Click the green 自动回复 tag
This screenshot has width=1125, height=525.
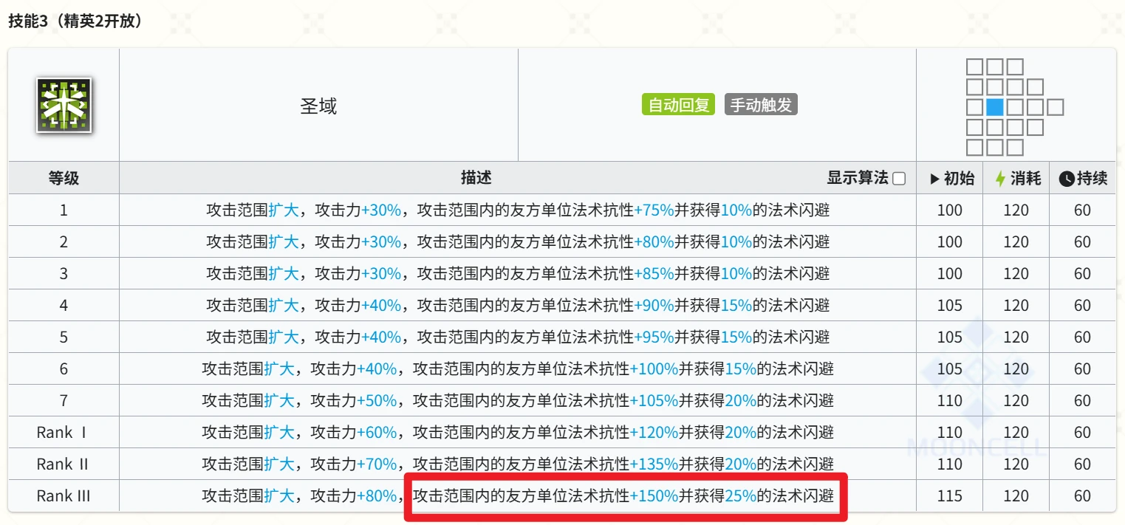[678, 105]
